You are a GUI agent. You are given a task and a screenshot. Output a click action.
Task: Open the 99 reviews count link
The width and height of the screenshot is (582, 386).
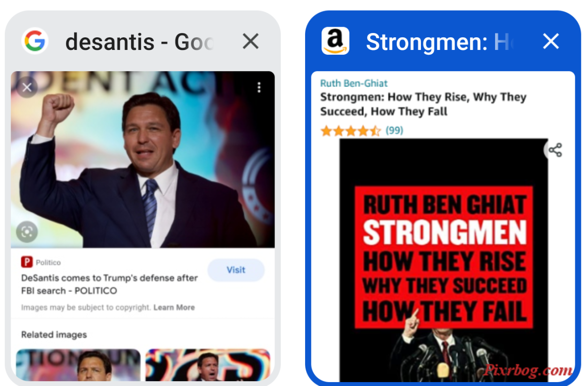[394, 130]
